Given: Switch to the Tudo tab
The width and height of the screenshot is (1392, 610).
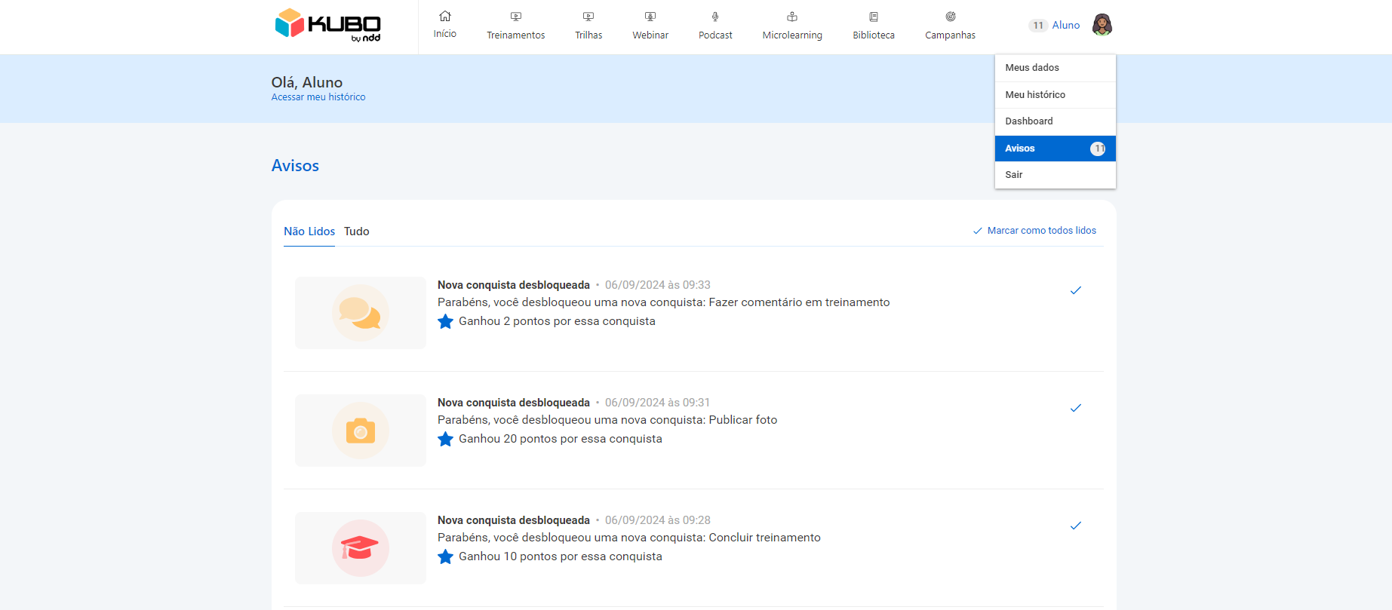Looking at the screenshot, I should click(x=356, y=231).
